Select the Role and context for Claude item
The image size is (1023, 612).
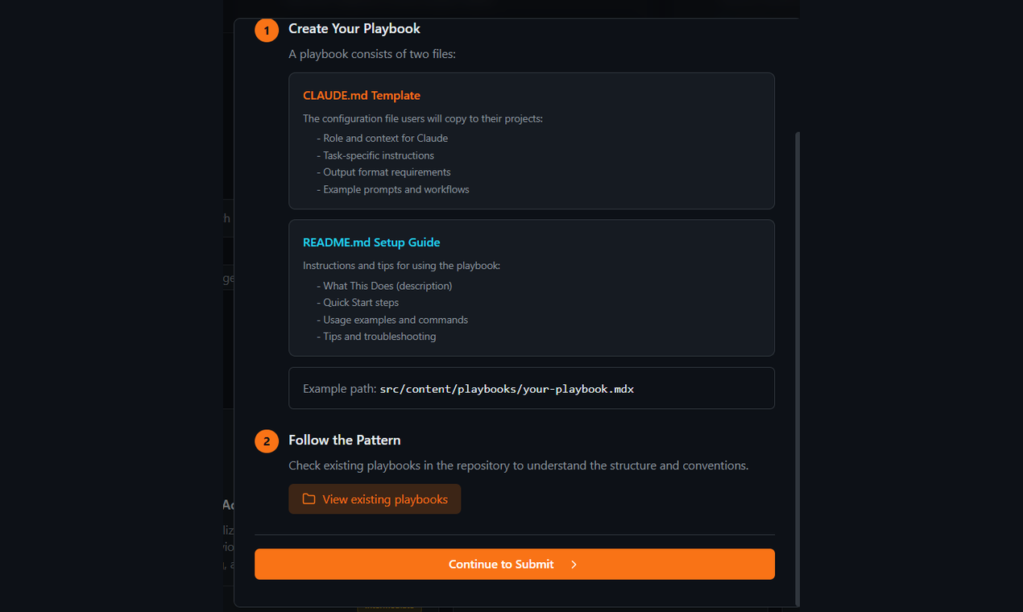(383, 138)
